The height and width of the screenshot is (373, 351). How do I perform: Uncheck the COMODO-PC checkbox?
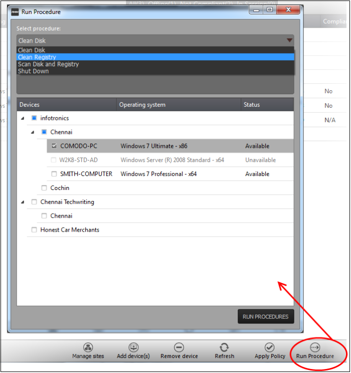54,146
